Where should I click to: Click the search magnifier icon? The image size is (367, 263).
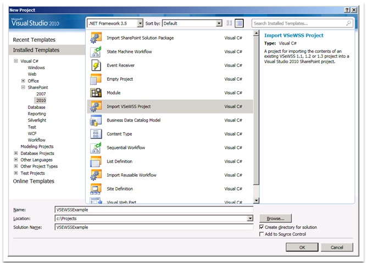tap(348, 23)
